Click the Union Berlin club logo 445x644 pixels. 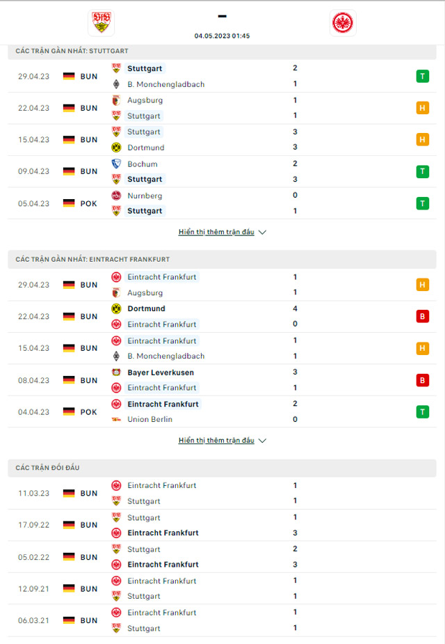click(x=116, y=419)
